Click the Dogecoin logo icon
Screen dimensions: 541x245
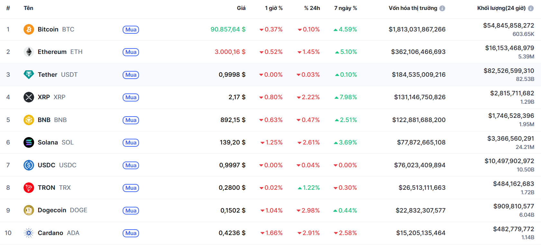click(29, 210)
